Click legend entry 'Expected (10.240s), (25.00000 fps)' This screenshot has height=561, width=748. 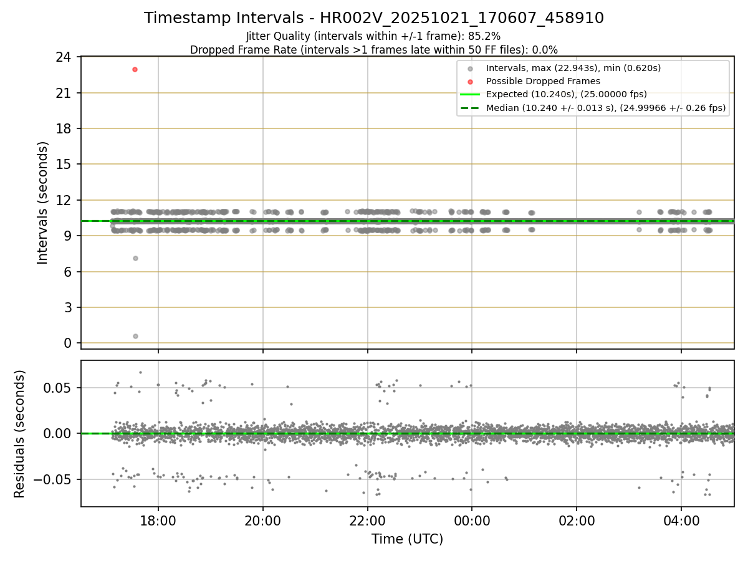pos(567,95)
